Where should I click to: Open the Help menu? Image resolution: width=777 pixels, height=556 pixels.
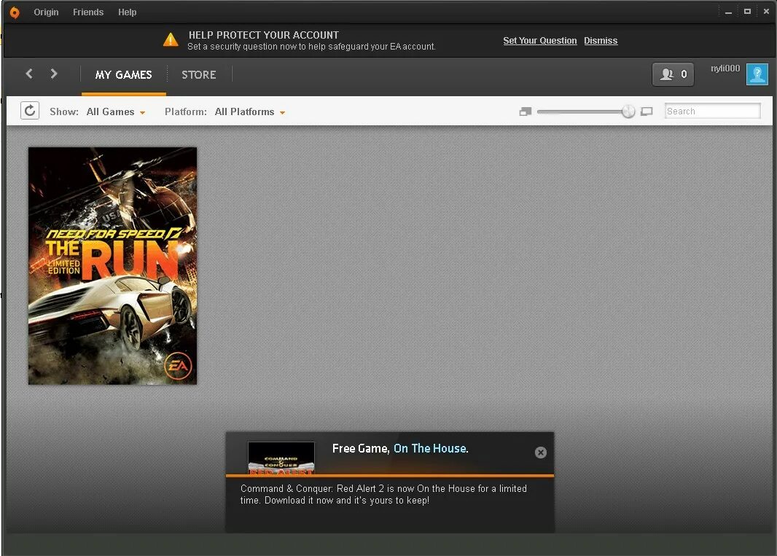point(128,12)
